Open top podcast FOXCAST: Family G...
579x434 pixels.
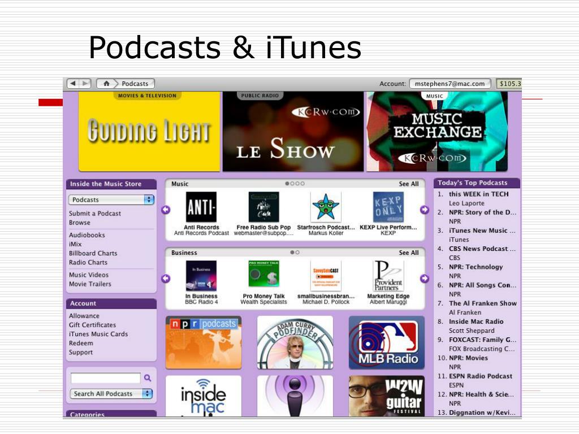[x=482, y=340]
